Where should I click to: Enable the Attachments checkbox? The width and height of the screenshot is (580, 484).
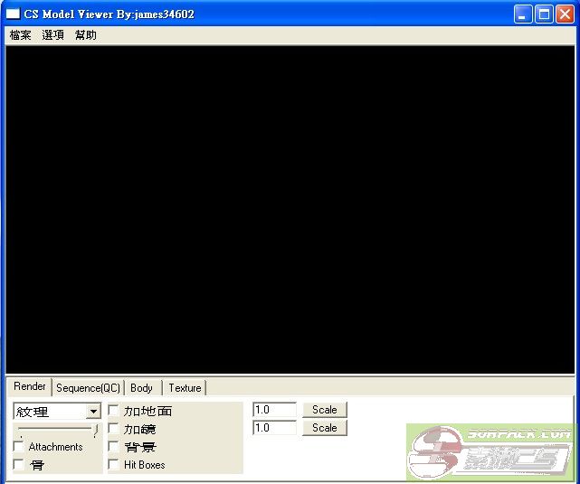[19, 447]
